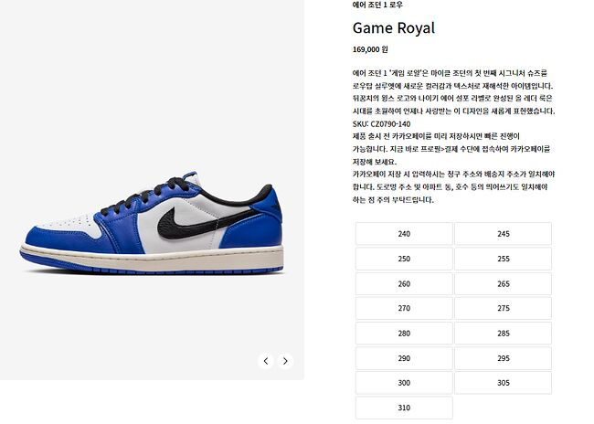Pick shoe size 295
Screen dimensions: 594x424
[x=504, y=358]
